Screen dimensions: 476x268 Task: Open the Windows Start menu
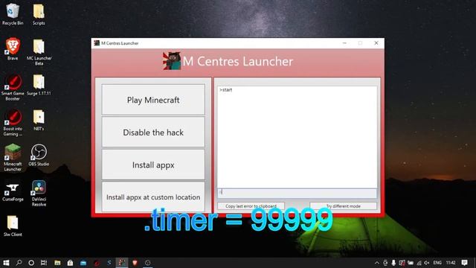(x=6, y=263)
